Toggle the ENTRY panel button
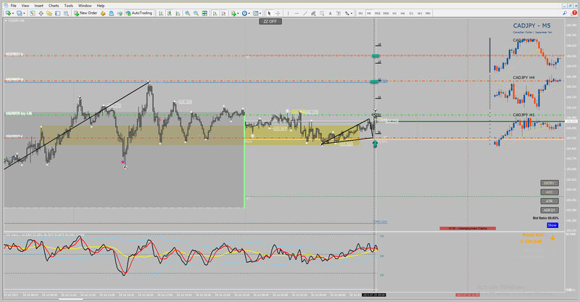Screen dimensions: 580x302 (550, 182)
